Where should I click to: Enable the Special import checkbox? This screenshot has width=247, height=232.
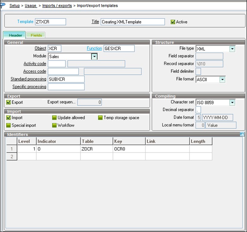[8, 125]
